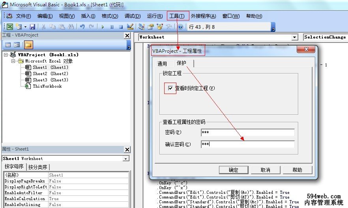Toggle Design Mode icon

click(x=130, y=27)
